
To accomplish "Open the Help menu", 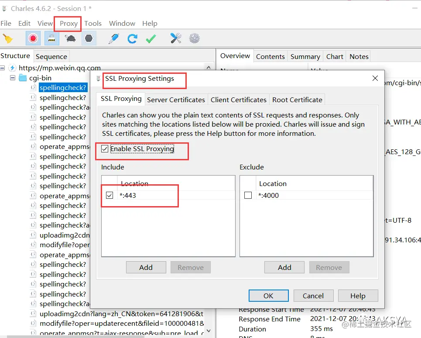I will (150, 24).
